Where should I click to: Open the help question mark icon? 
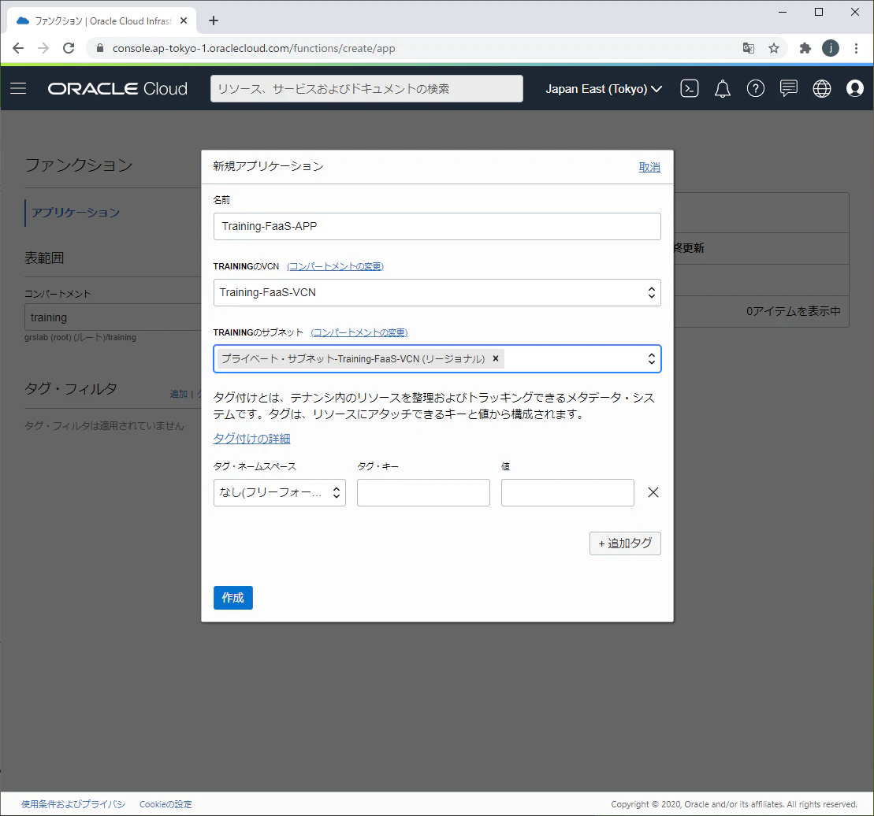pos(755,88)
